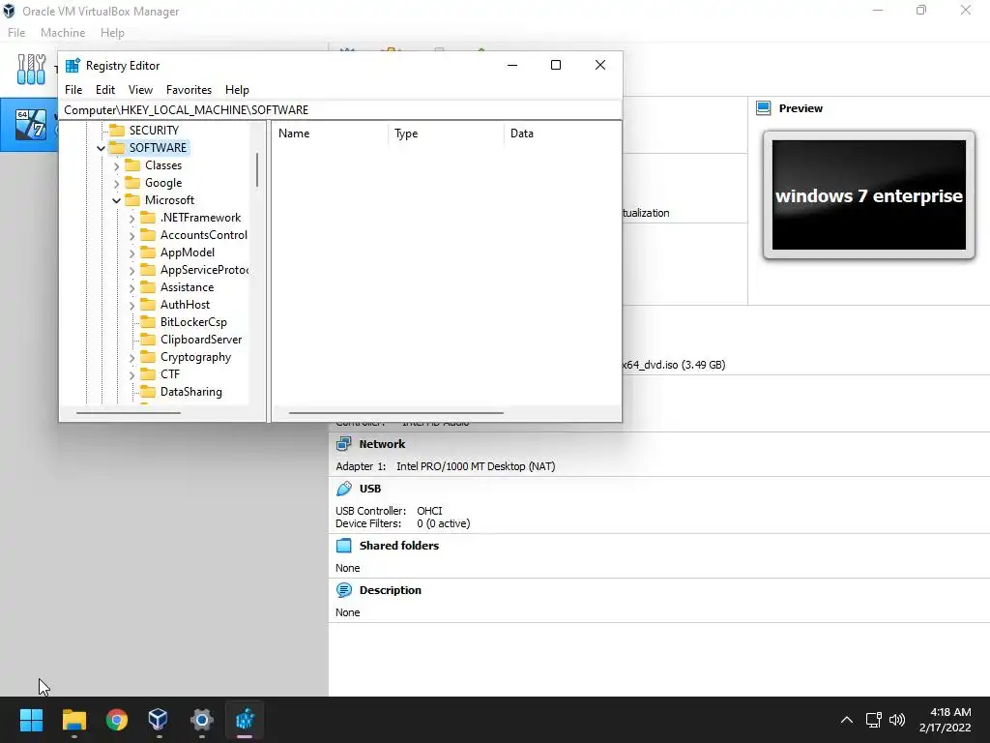Select the SOFTWARE folder icon
990x743 pixels.
click(x=117, y=148)
